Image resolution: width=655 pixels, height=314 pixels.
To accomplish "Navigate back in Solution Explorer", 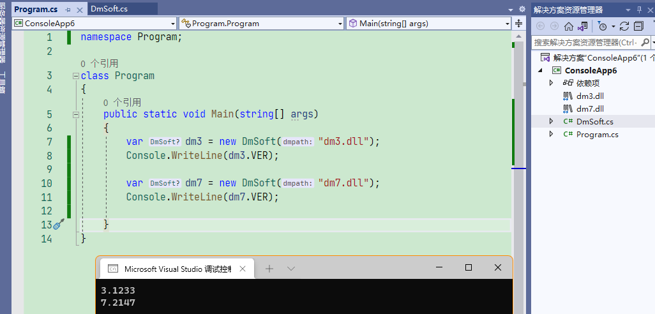I will click(x=540, y=26).
